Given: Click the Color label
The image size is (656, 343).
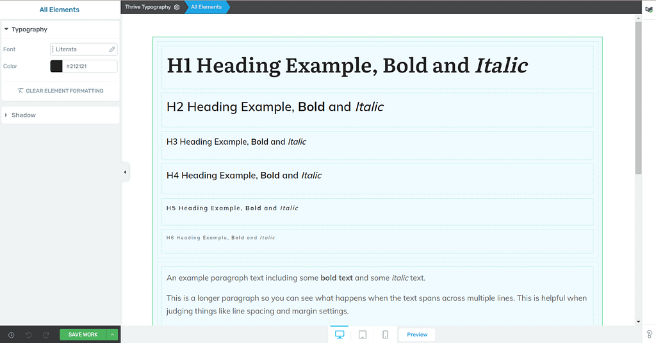Looking at the screenshot, I should (10, 66).
